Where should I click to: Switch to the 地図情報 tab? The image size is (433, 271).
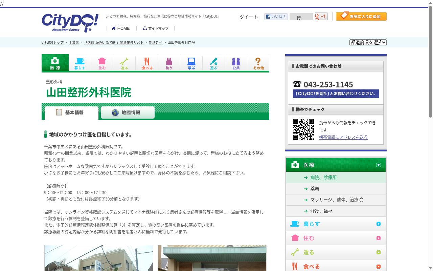pos(128,112)
